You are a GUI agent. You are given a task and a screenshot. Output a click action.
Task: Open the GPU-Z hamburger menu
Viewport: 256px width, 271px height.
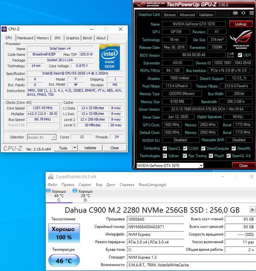pos(251,13)
